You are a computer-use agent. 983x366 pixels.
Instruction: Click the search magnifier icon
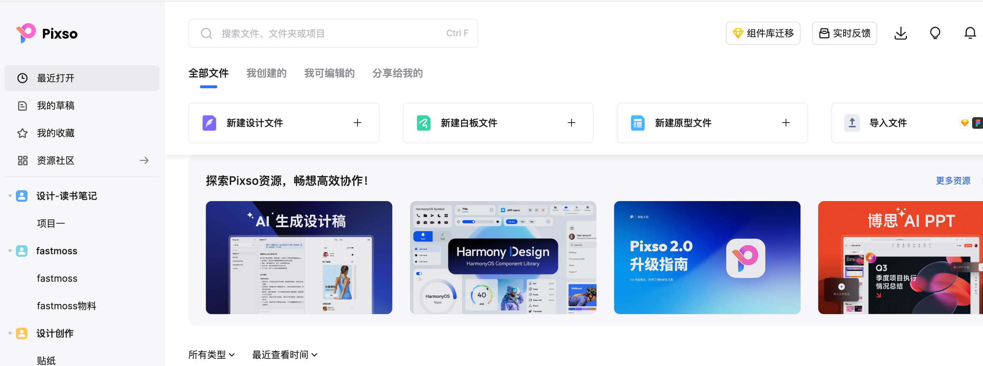click(x=206, y=34)
